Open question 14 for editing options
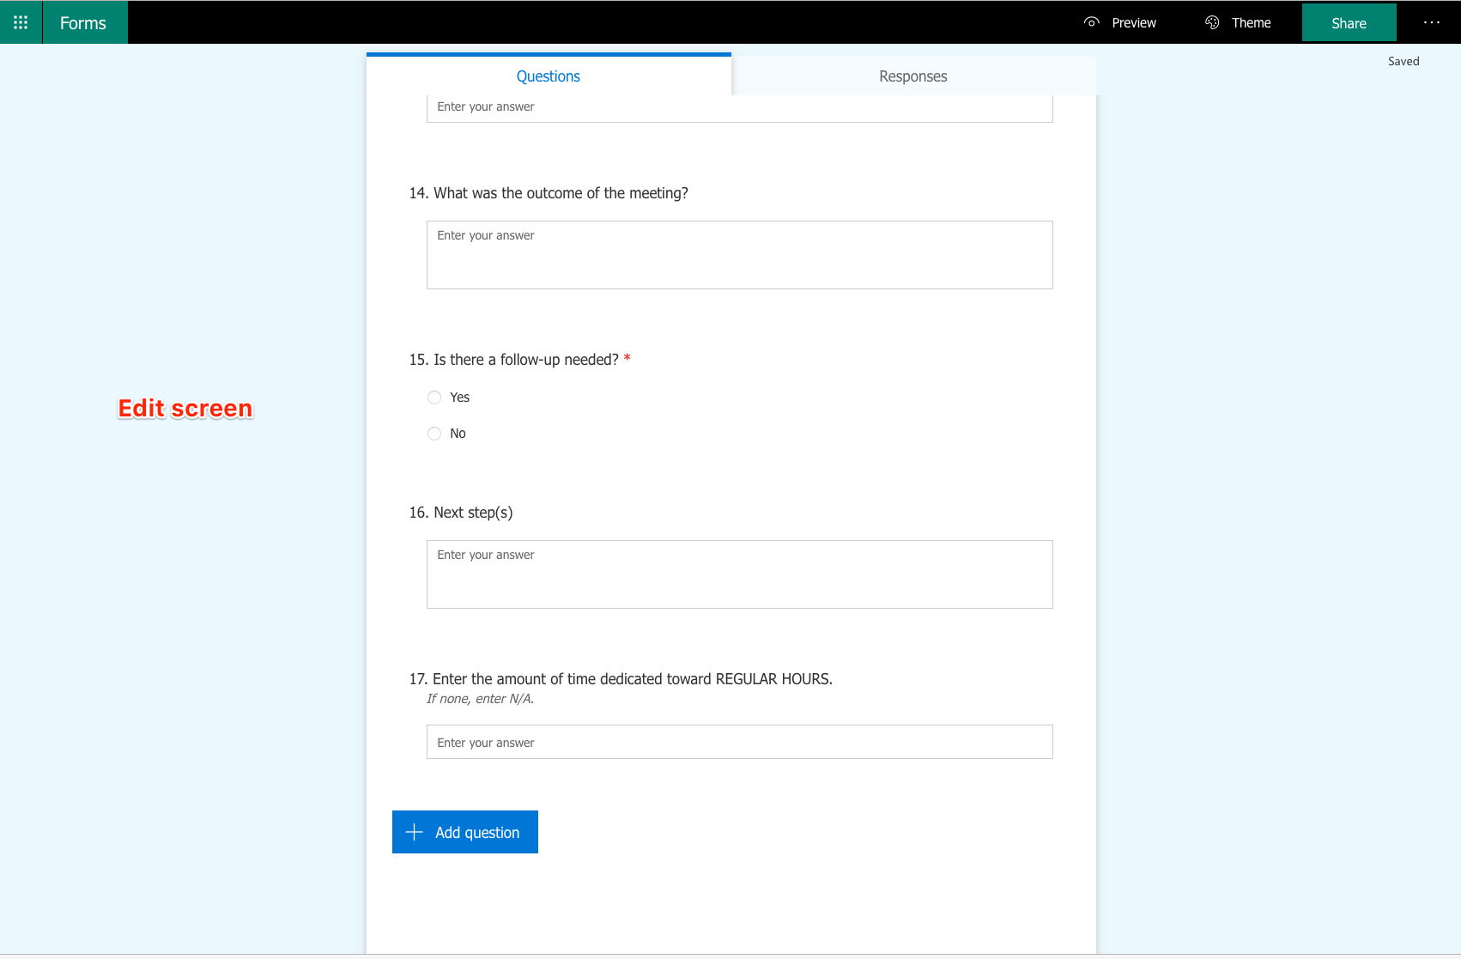Screen dimensions: 1461x959 click(x=559, y=192)
